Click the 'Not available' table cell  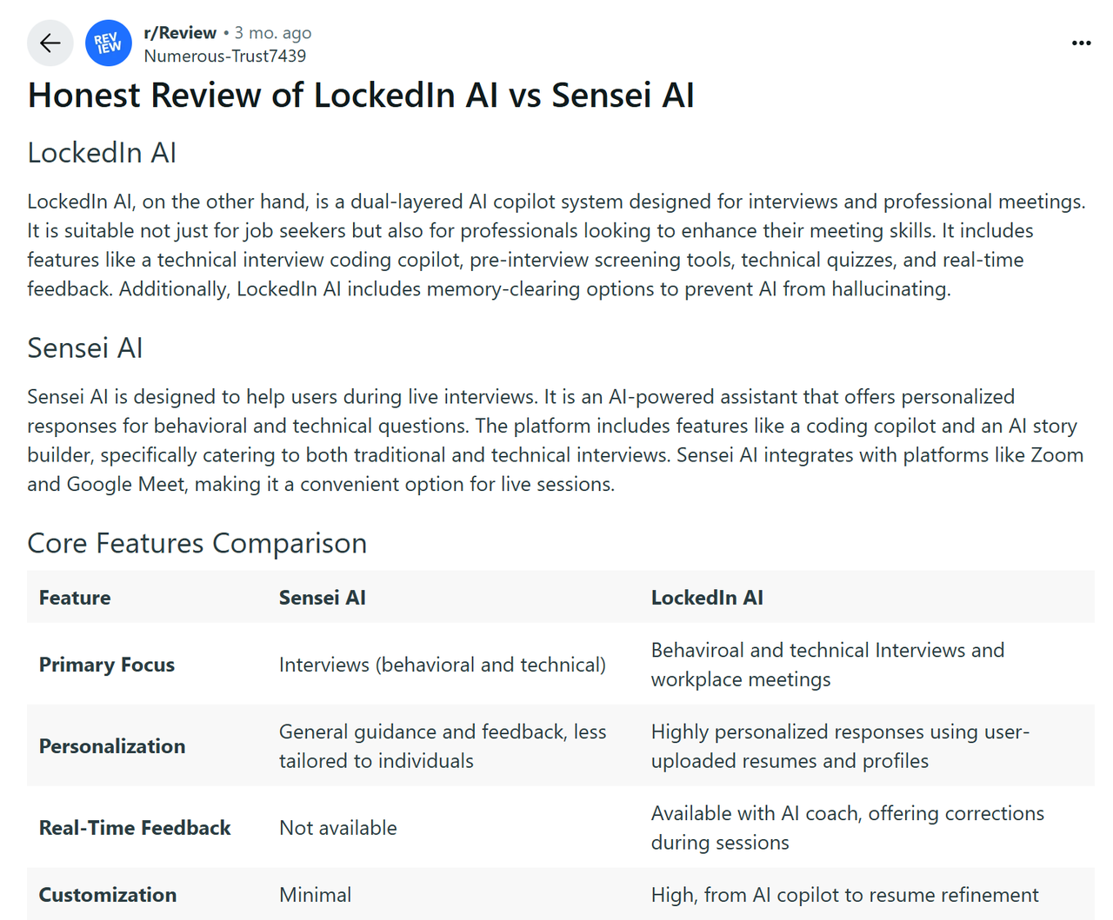coord(337,828)
